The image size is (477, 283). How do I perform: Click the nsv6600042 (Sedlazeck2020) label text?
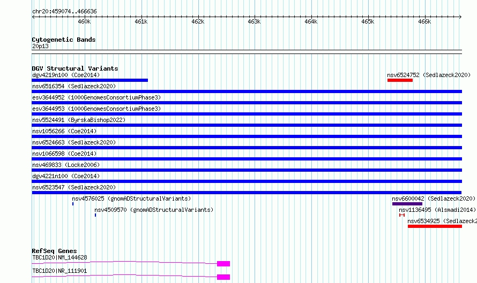pos(434,198)
